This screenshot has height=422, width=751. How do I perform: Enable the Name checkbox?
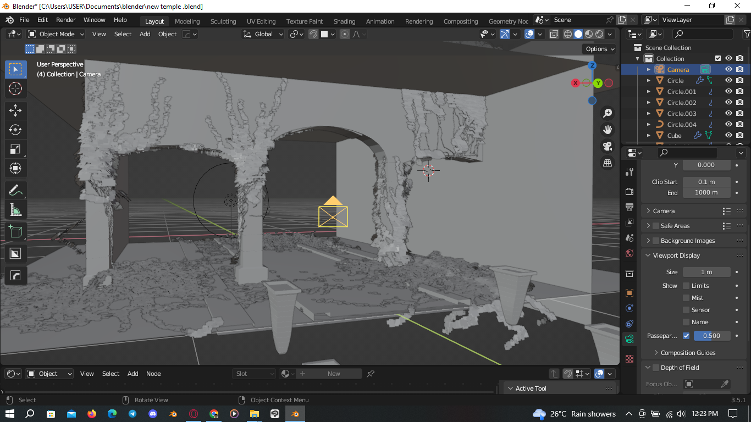point(686,322)
